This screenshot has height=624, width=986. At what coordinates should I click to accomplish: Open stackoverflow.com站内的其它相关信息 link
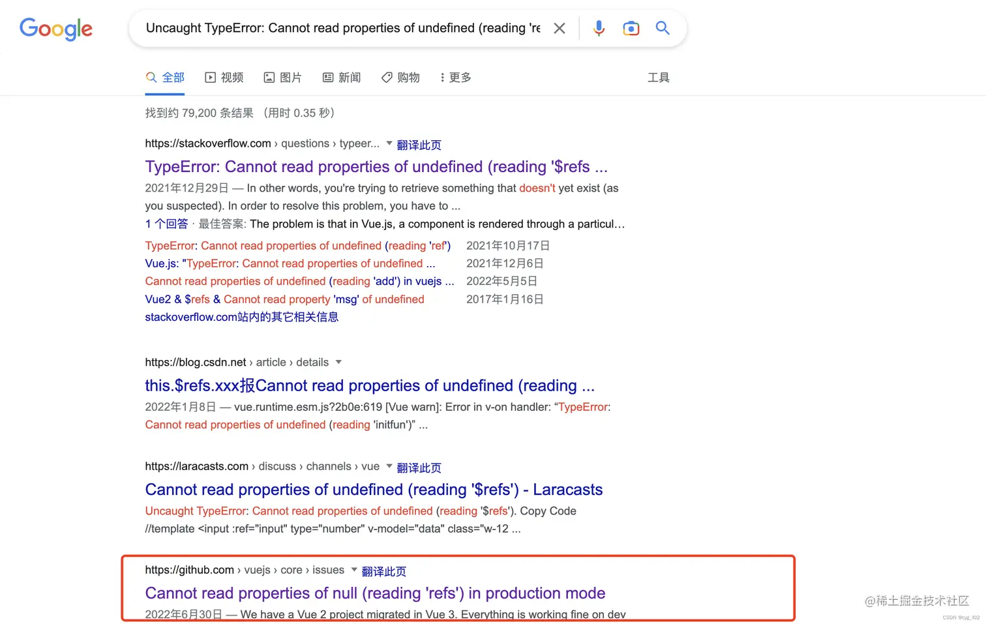click(x=242, y=317)
